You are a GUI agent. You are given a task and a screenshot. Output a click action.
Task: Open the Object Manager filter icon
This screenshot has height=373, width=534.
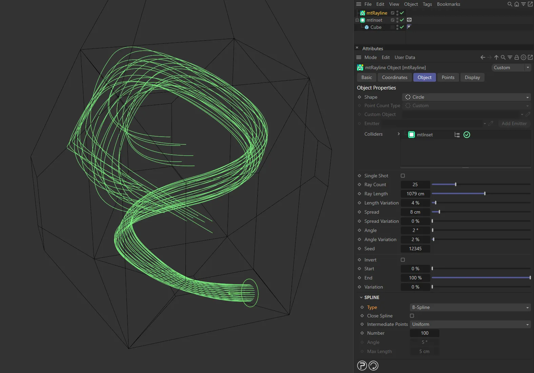pyautogui.click(x=523, y=4)
